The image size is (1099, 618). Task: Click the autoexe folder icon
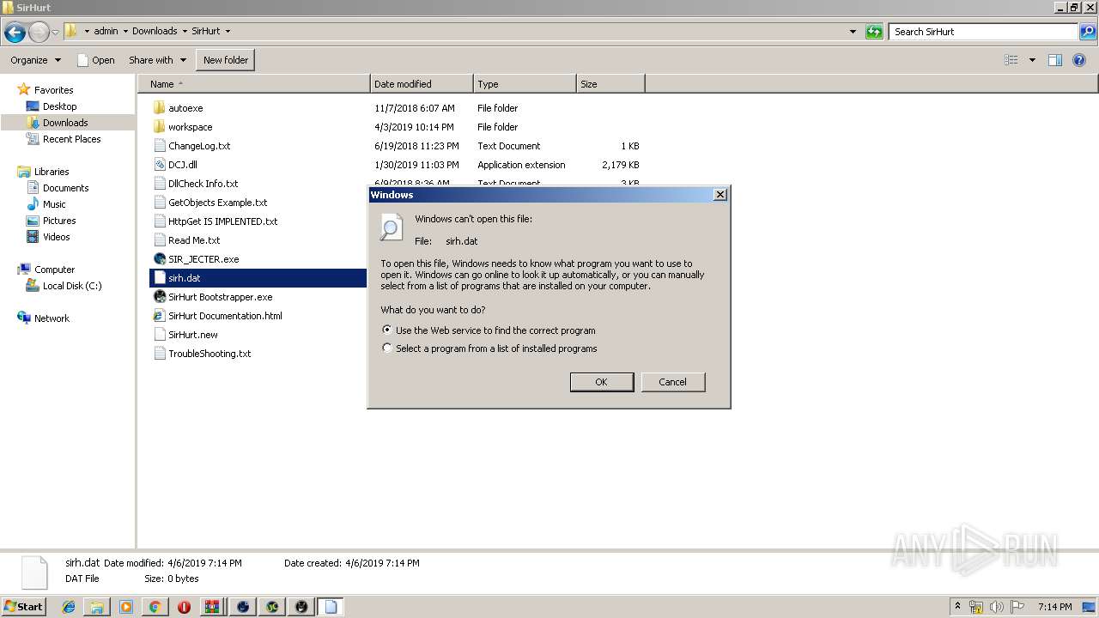point(160,108)
